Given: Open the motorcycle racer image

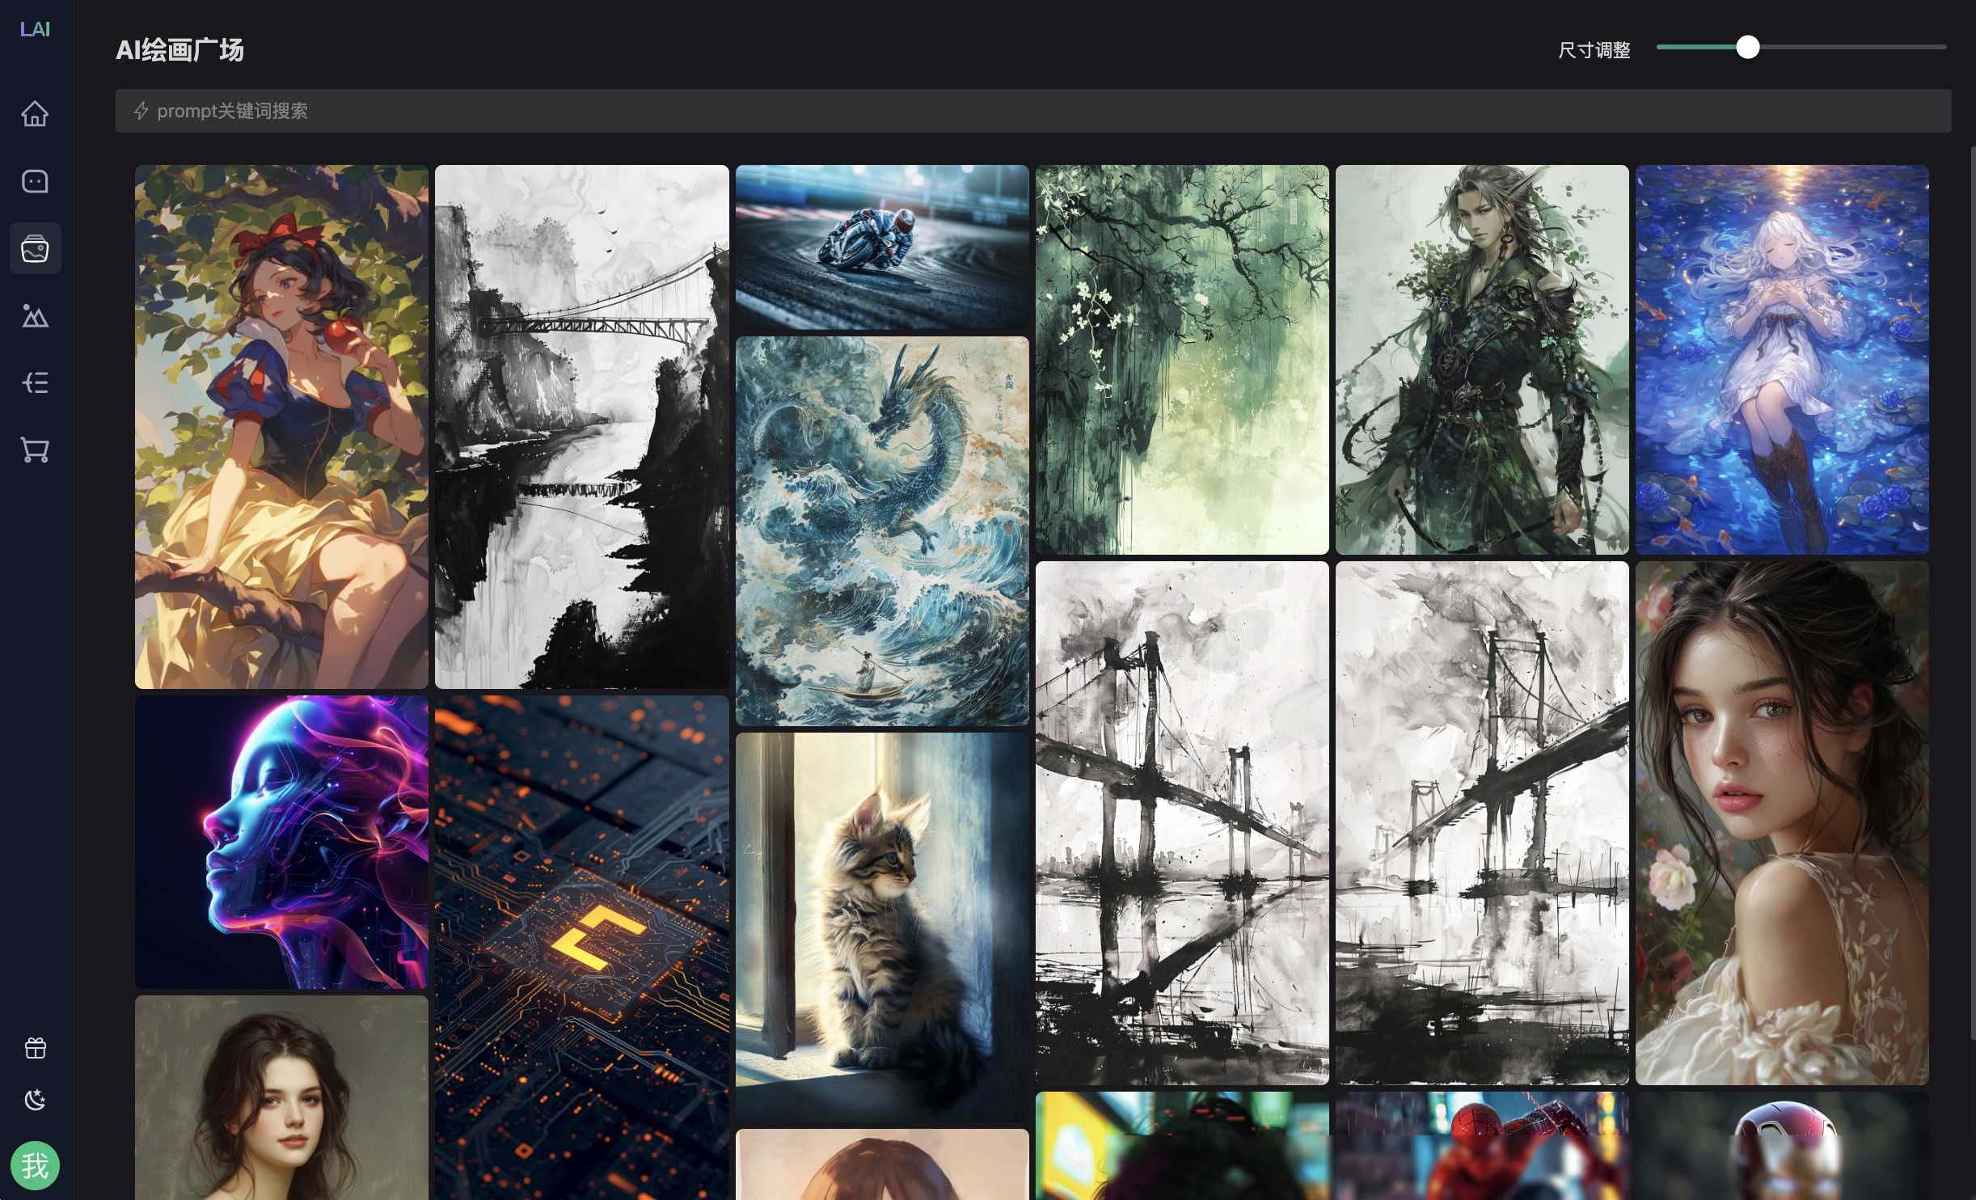Looking at the screenshot, I should click(x=882, y=247).
